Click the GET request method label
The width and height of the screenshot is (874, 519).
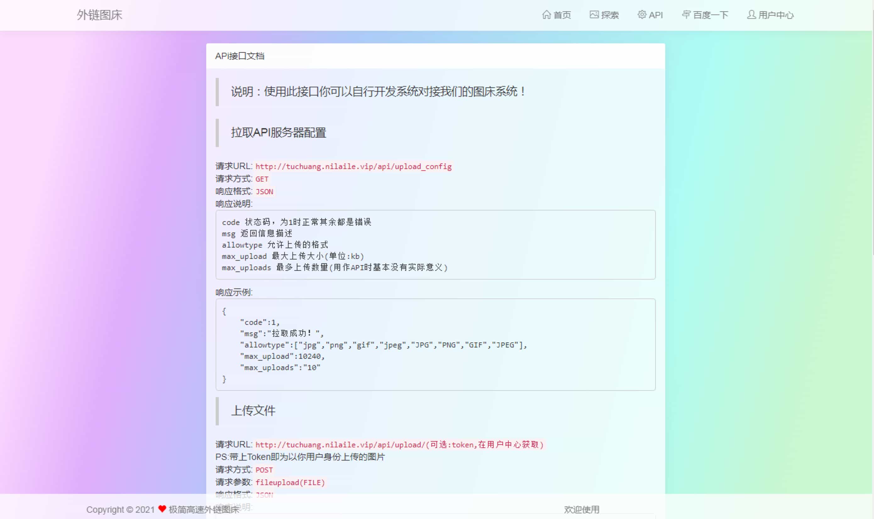[262, 179]
